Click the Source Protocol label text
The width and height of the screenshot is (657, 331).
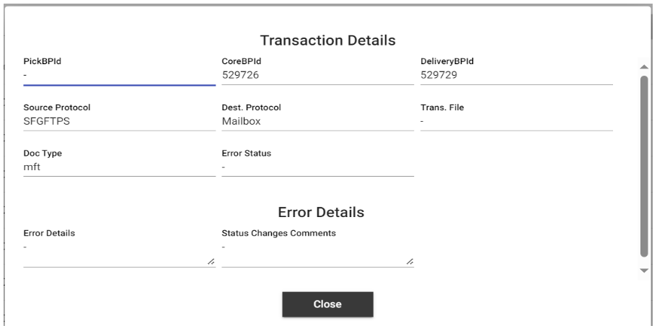coord(57,107)
